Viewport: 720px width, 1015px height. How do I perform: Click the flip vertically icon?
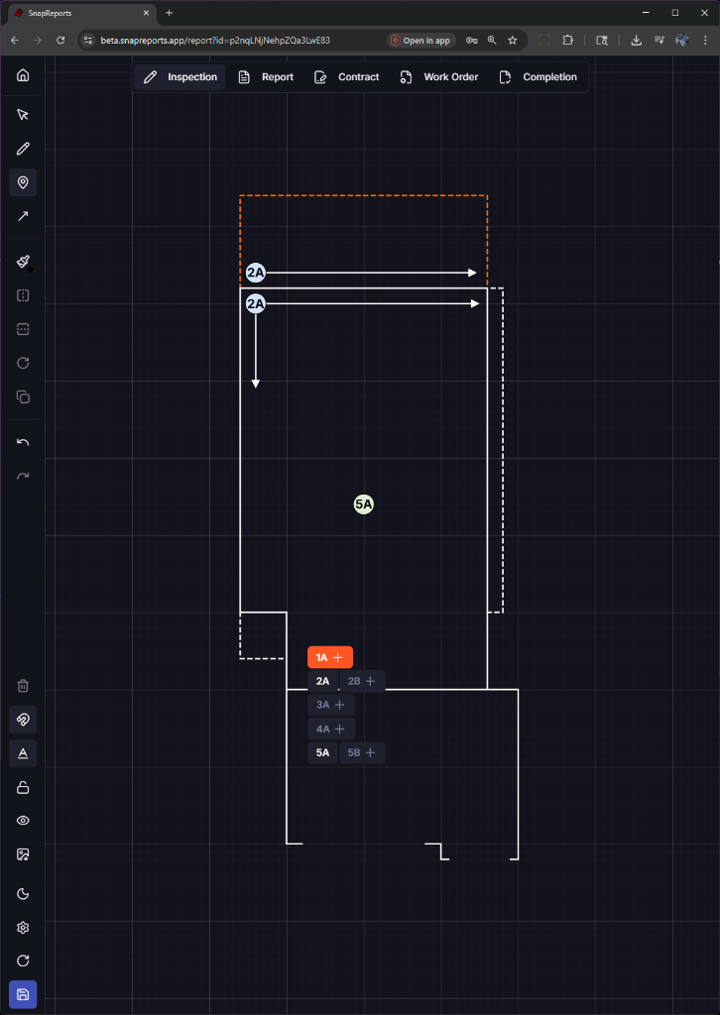tap(23, 329)
